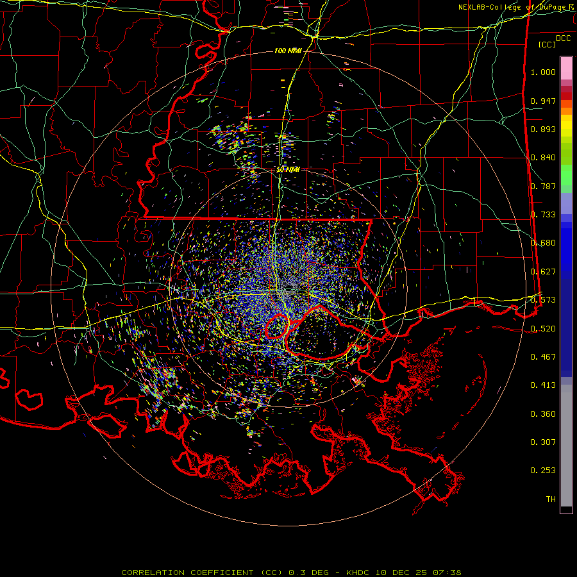
Task: Pick the red swatch on the color bar
Action: tap(566, 96)
